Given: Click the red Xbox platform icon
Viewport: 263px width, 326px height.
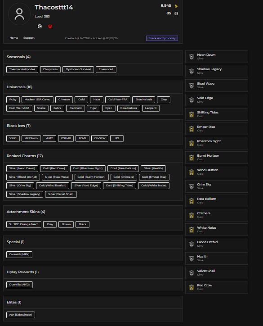Looking at the screenshot, I should [50, 27].
